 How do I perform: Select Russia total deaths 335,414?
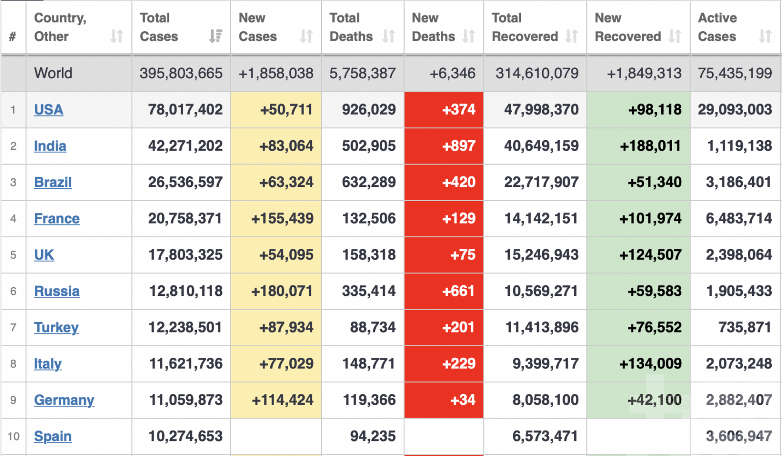[x=369, y=291]
